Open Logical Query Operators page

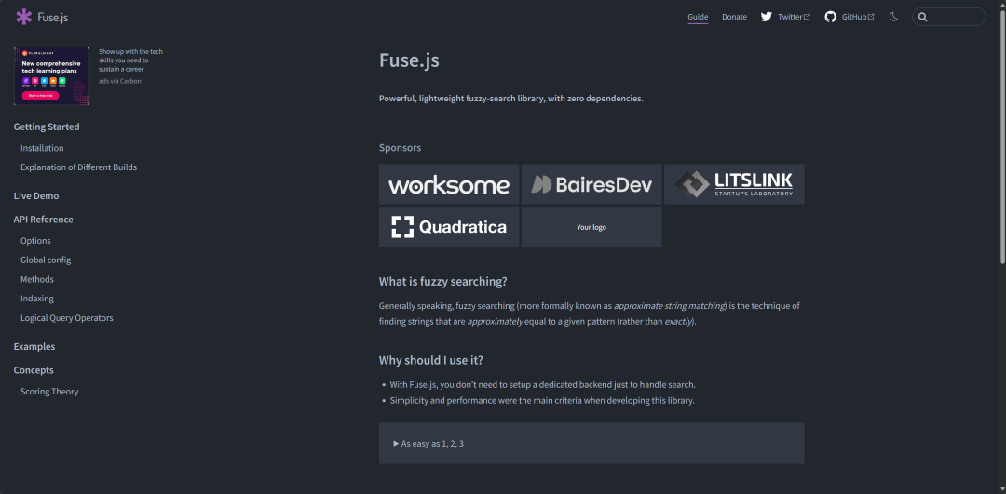click(67, 318)
